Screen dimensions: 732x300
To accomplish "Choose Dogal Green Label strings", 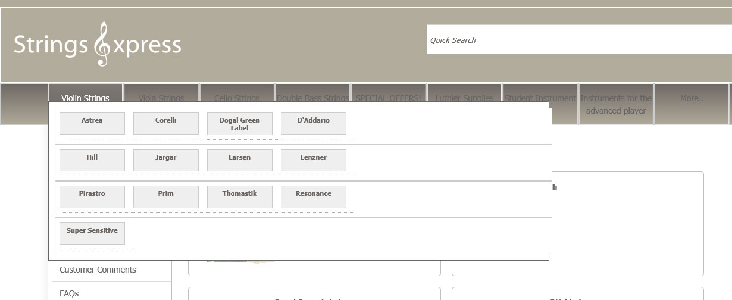I will pos(240,124).
